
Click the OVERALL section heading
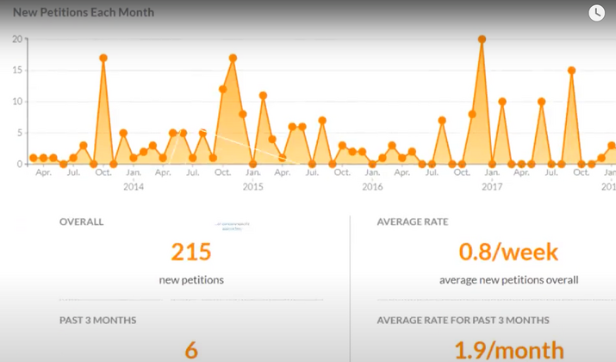[x=81, y=222]
